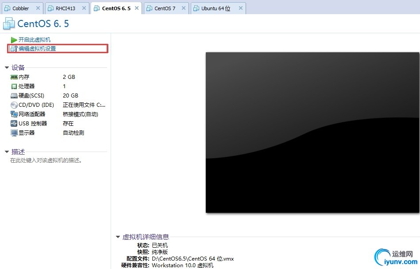Click the D:\CentOS6.5 config file path
This screenshot has height=269, width=420.
click(x=193, y=258)
